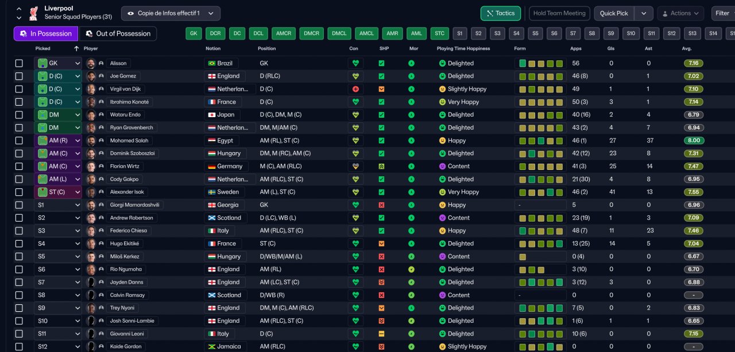Click Giovanni Leoni's yellow dash sharpness icon
This screenshot has height=352, width=735.
[381, 334]
